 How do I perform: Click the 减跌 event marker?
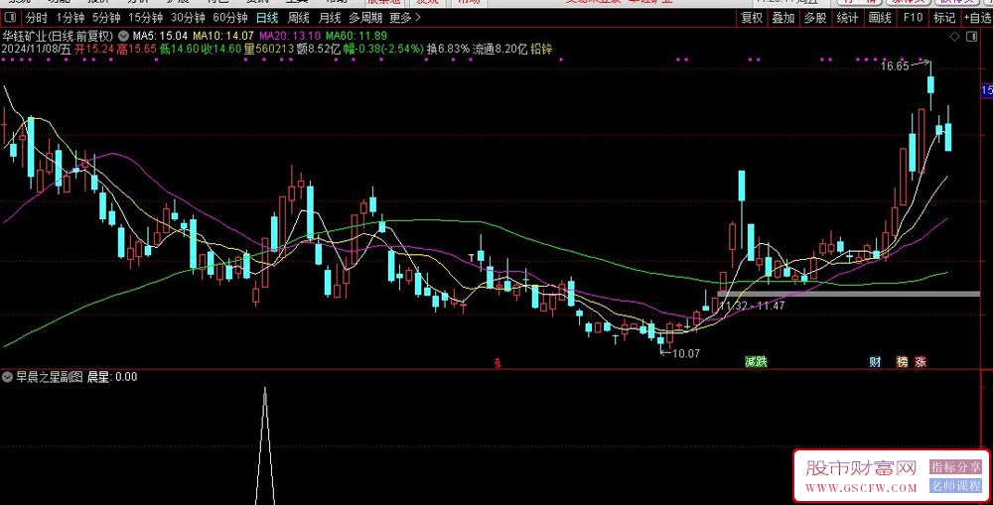[x=756, y=362]
